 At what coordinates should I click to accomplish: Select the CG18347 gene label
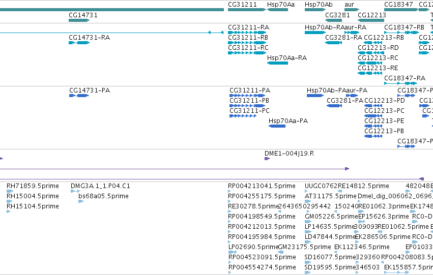pyautogui.click(x=398, y=5)
